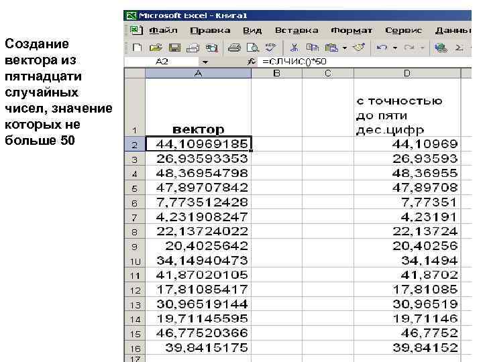Select column C header
The image size is (483, 362).
(x=328, y=73)
